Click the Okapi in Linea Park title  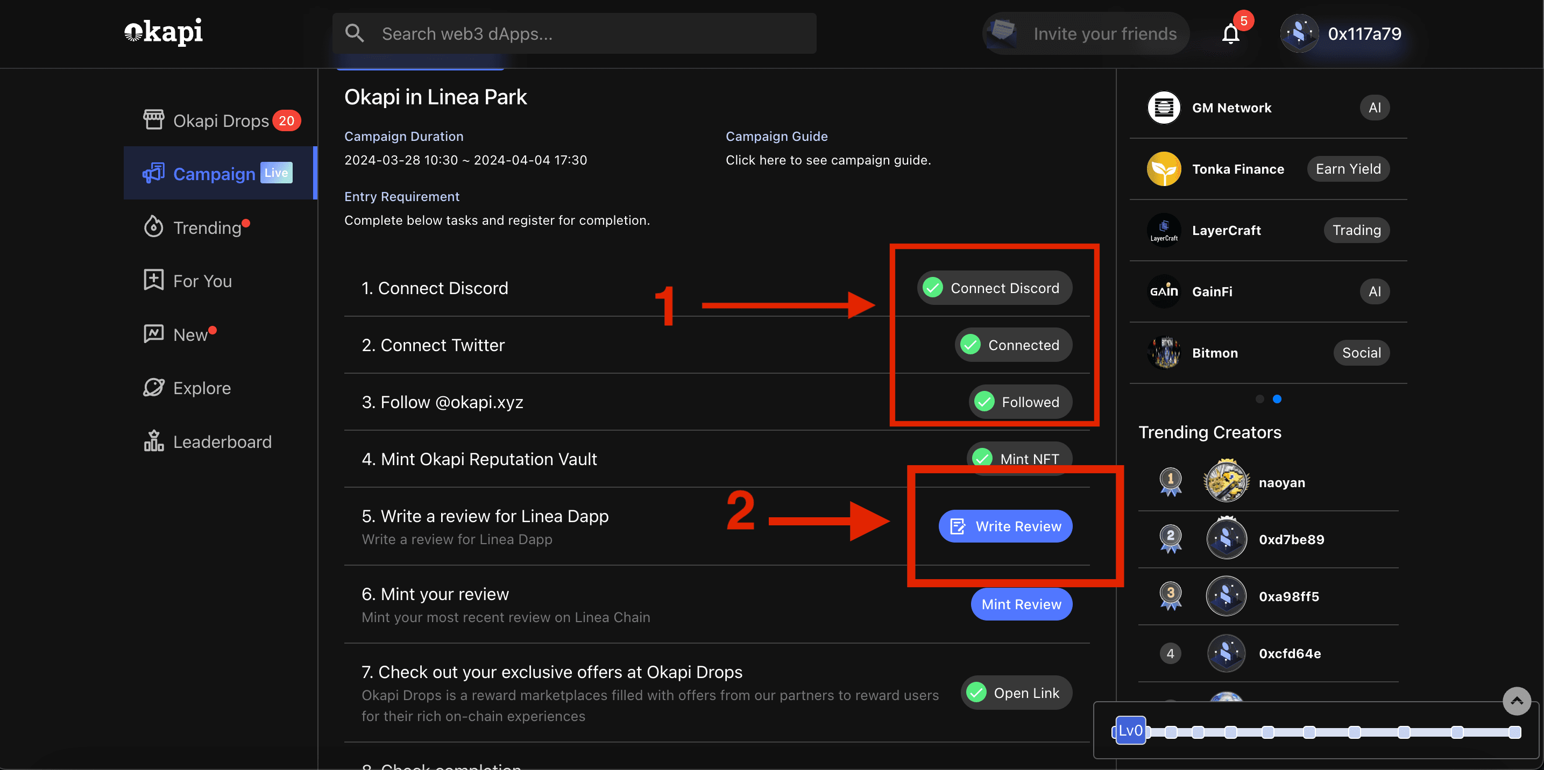[435, 97]
